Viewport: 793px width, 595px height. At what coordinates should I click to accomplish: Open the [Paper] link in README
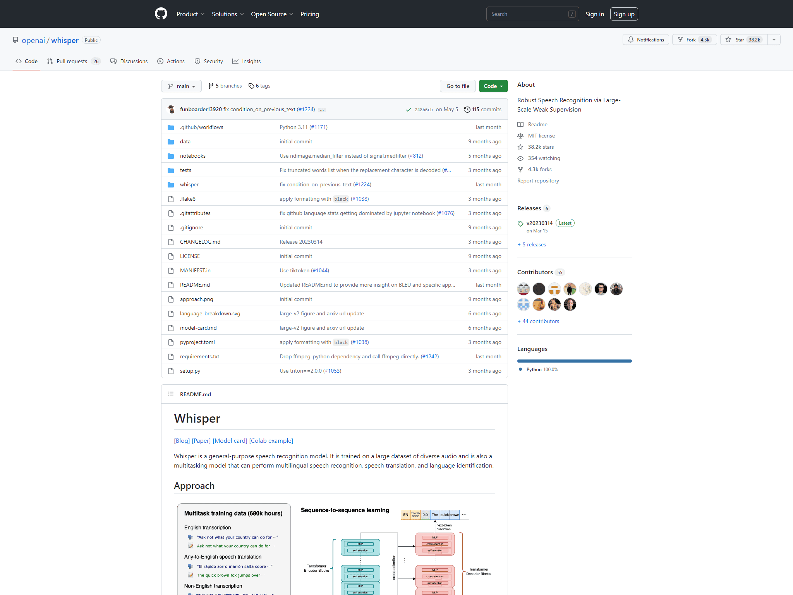(x=201, y=441)
